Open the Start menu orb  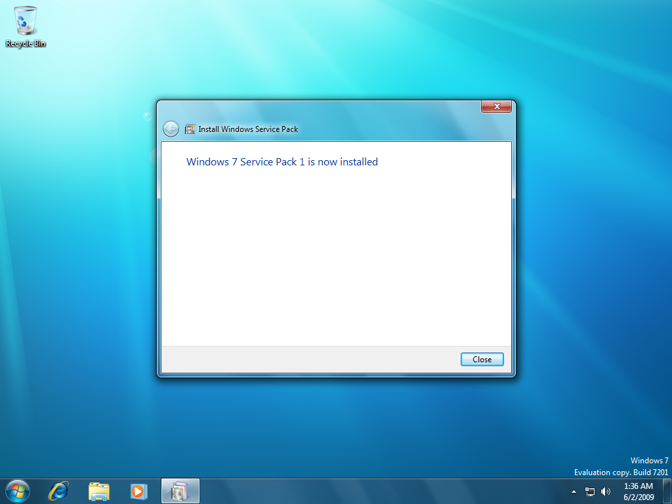point(18,491)
